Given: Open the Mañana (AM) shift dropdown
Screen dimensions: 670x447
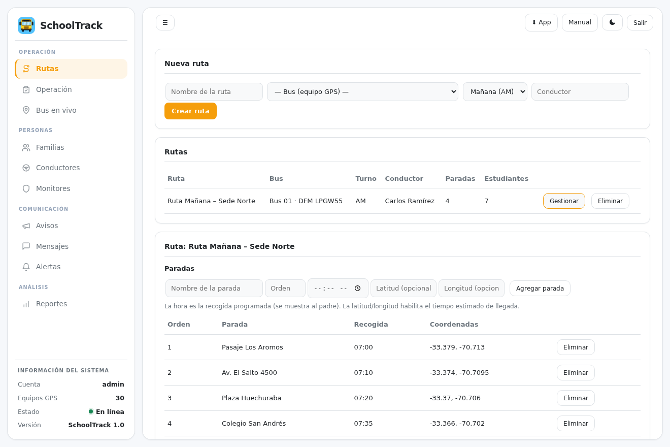Looking at the screenshot, I should pyautogui.click(x=495, y=92).
